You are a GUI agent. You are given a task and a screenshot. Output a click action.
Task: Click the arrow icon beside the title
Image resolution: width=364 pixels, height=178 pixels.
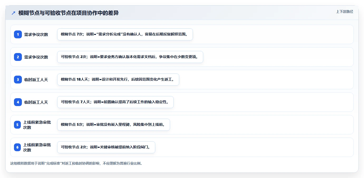[13, 13]
